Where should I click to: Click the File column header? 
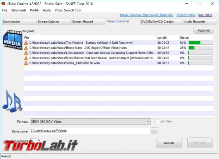pos(90,38)
